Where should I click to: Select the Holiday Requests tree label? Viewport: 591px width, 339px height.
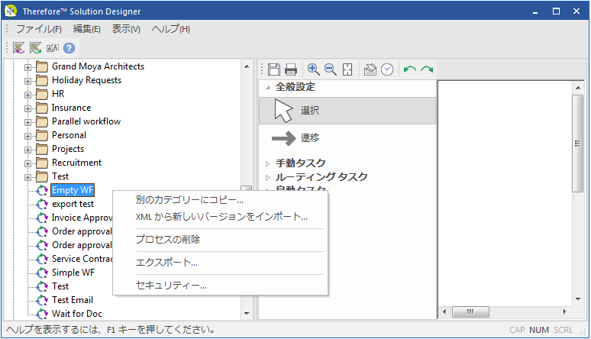click(x=87, y=80)
